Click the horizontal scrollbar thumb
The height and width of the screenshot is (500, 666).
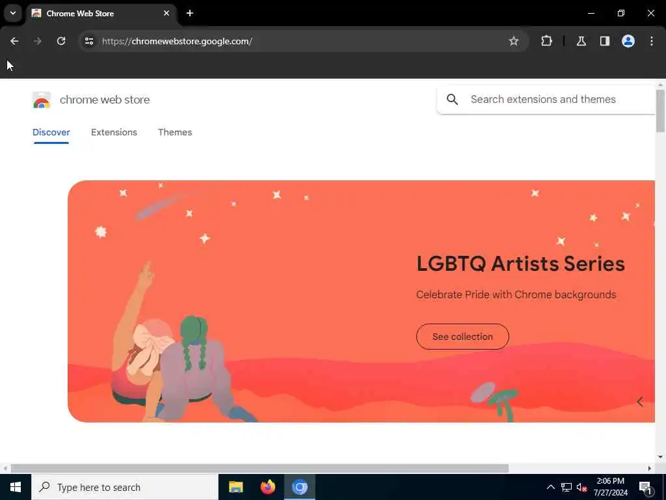click(x=260, y=468)
